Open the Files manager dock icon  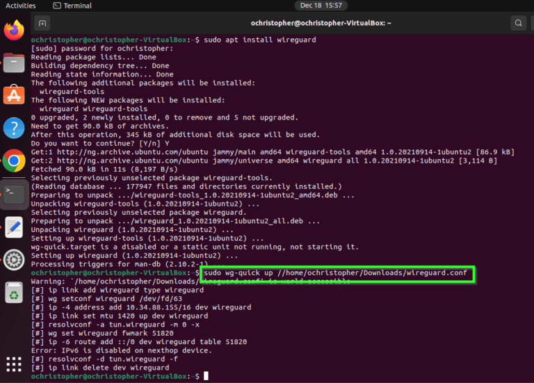(x=14, y=63)
